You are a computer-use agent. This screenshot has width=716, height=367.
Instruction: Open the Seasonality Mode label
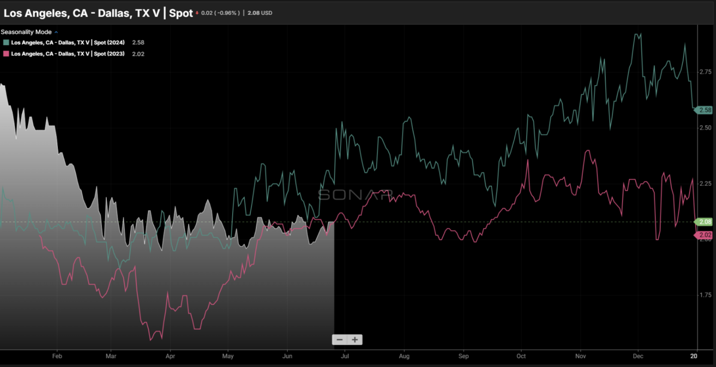(26, 32)
